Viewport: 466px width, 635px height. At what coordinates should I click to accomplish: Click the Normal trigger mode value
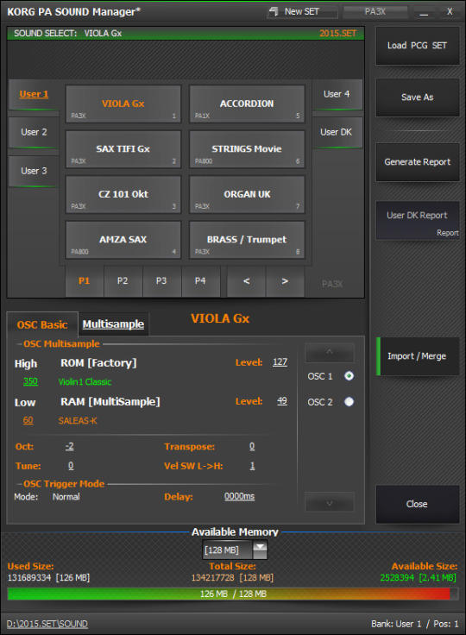point(66,497)
